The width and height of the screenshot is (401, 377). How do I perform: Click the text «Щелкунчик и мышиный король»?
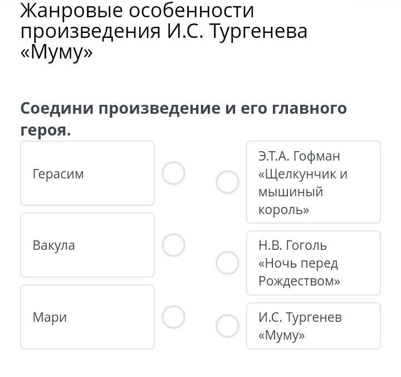tap(303, 192)
